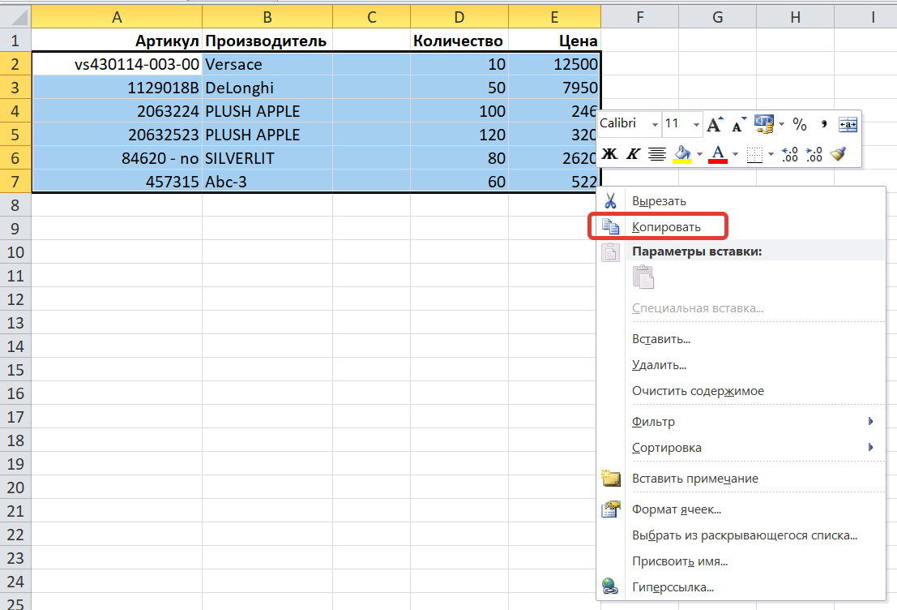Select column A header
Image resolution: width=897 pixels, height=610 pixels.
coord(117,16)
